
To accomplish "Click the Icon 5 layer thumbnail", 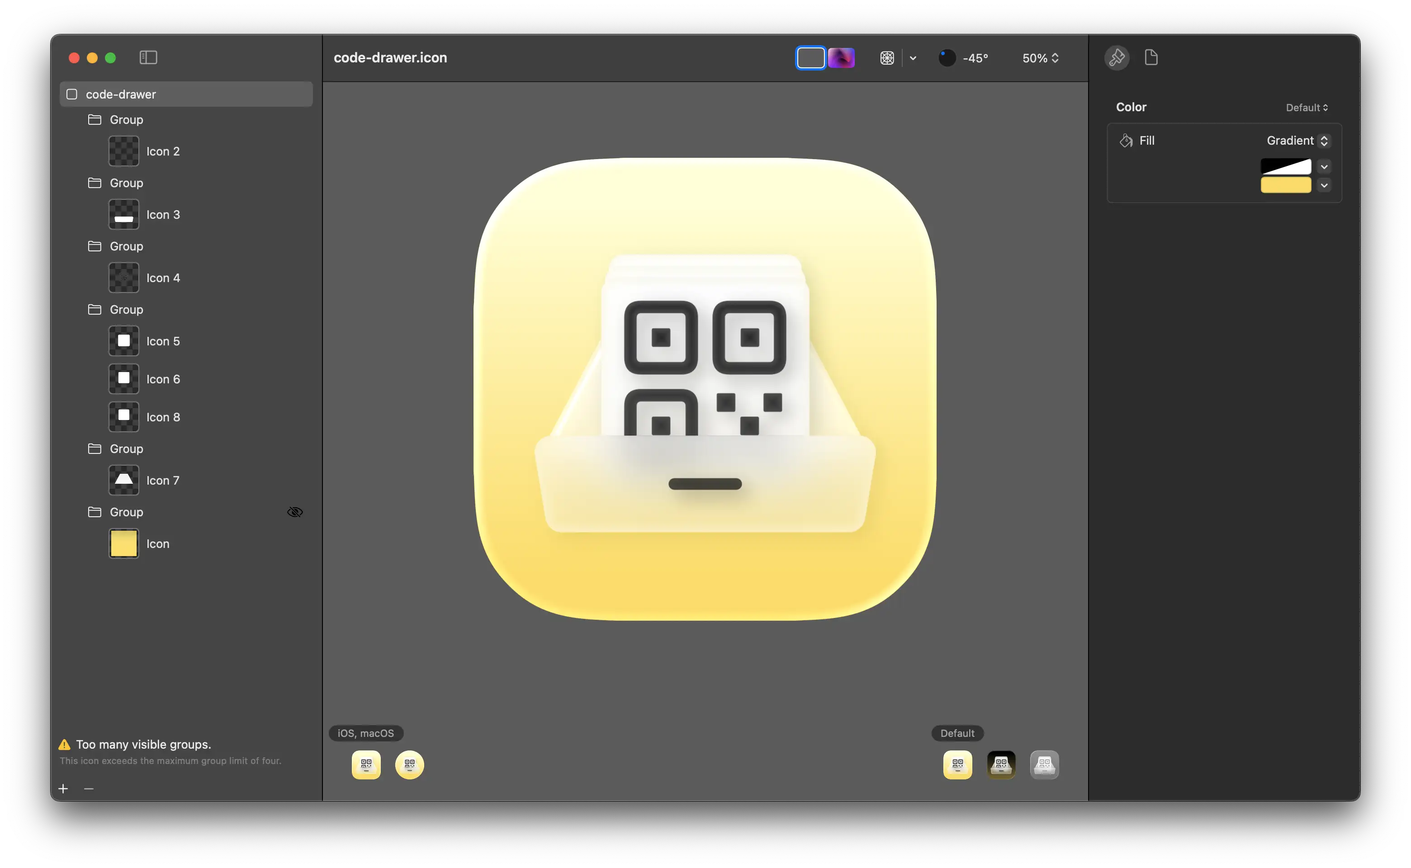I will [123, 341].
